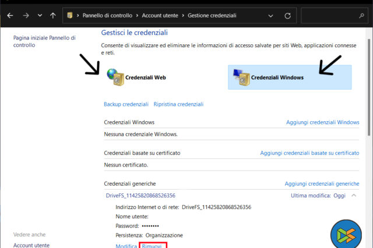Open the Account utente breadcrumb
Image resolution: width=373 pixels, height=248 pixels.
pos(160,15)
